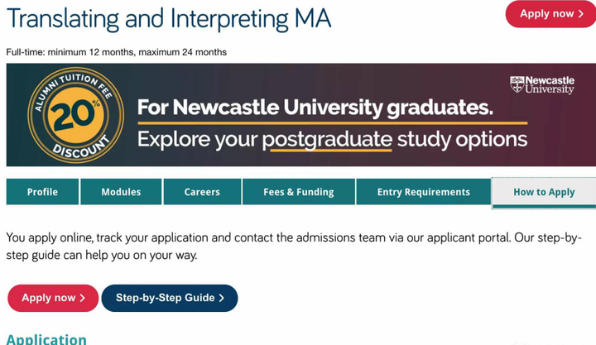Click the chevron on the lower Apply now button
This screenshot has width=596, height=345.
pos(82,298)
